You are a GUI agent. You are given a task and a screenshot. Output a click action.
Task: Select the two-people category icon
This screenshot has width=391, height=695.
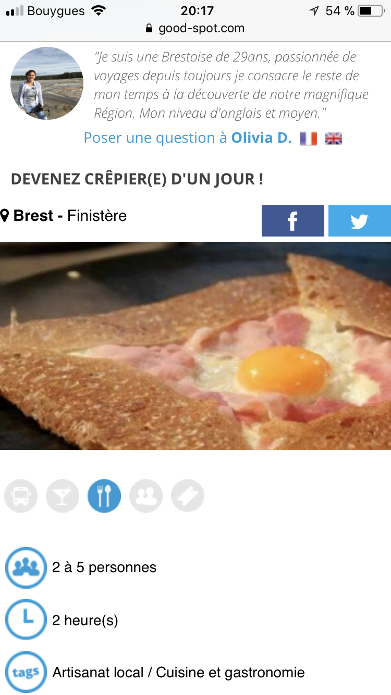coord(146,496)
